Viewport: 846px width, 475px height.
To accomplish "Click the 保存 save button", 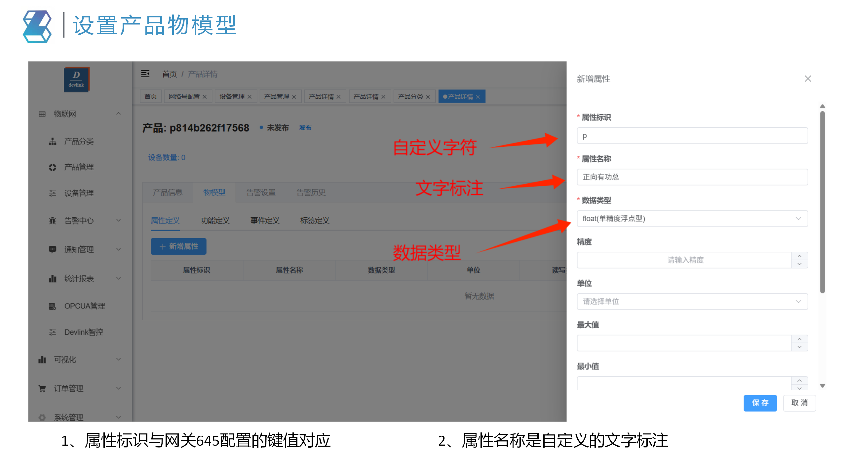I will coord(760,403).
